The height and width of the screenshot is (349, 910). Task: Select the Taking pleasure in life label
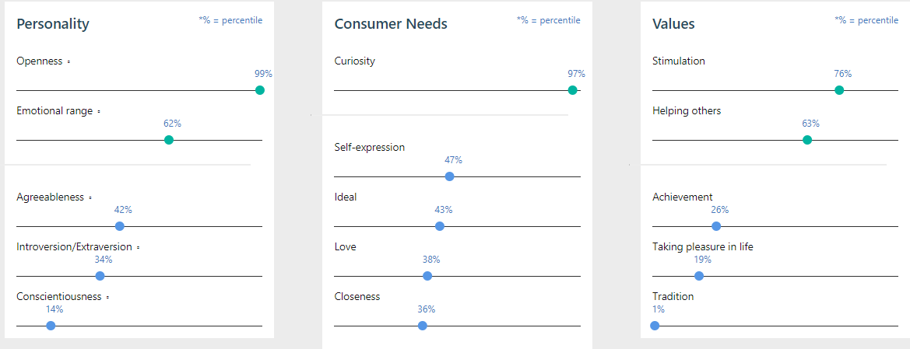[x=703, y=247]
